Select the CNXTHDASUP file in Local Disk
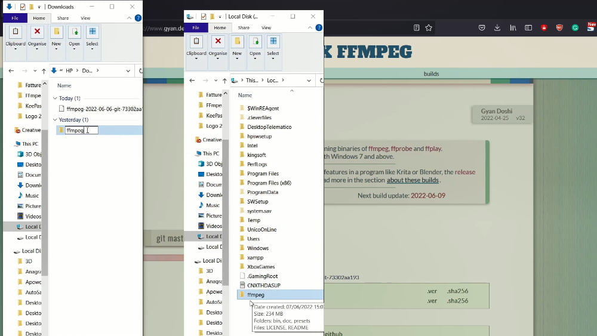The width and height of the screenshot is (597, 336). [x=263, y=285]
